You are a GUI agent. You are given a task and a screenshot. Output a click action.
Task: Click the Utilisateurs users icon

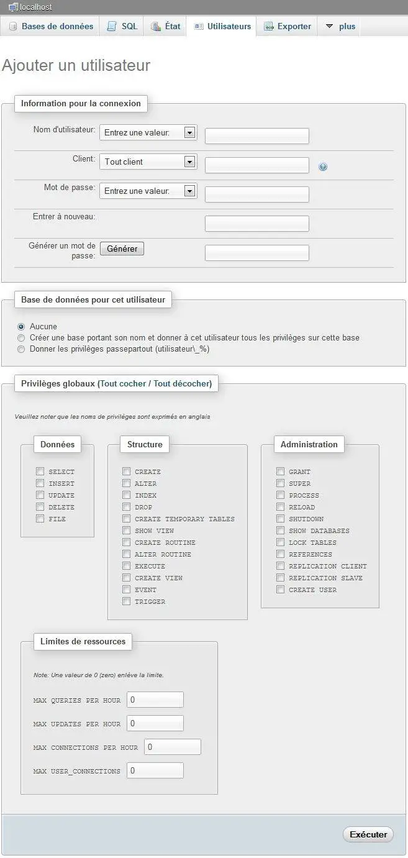pos(199,27)
